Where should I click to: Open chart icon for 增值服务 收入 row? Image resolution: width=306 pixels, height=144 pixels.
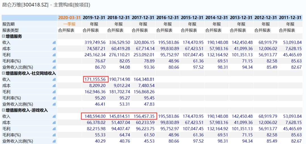click(x=54, y=43)
